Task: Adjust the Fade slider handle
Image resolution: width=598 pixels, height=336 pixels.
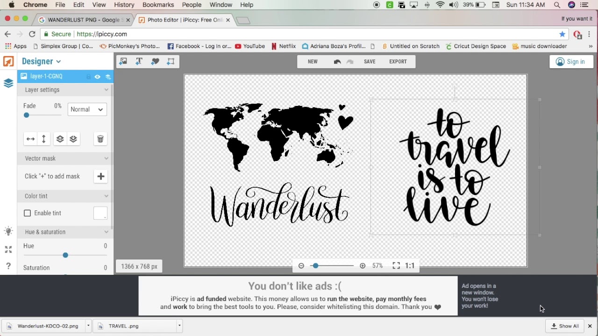Action: click(x=27, y=115)
